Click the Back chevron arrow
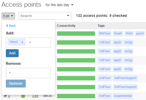This screenshot has height=100, width=146. pyautogui.click(x=7, y=26)
